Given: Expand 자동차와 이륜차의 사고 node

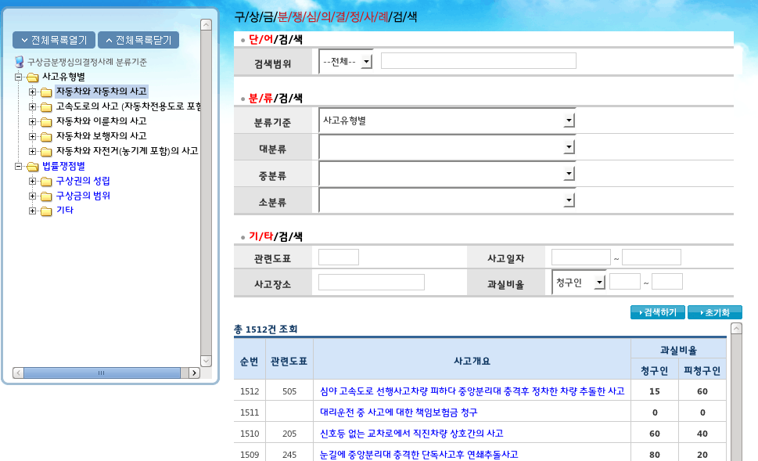Looking at the screenshot, I should [32, 121].
